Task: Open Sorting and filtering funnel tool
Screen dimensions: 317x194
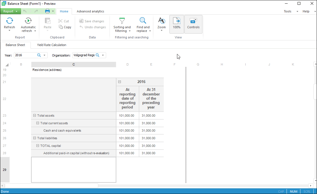Action: 122,21
